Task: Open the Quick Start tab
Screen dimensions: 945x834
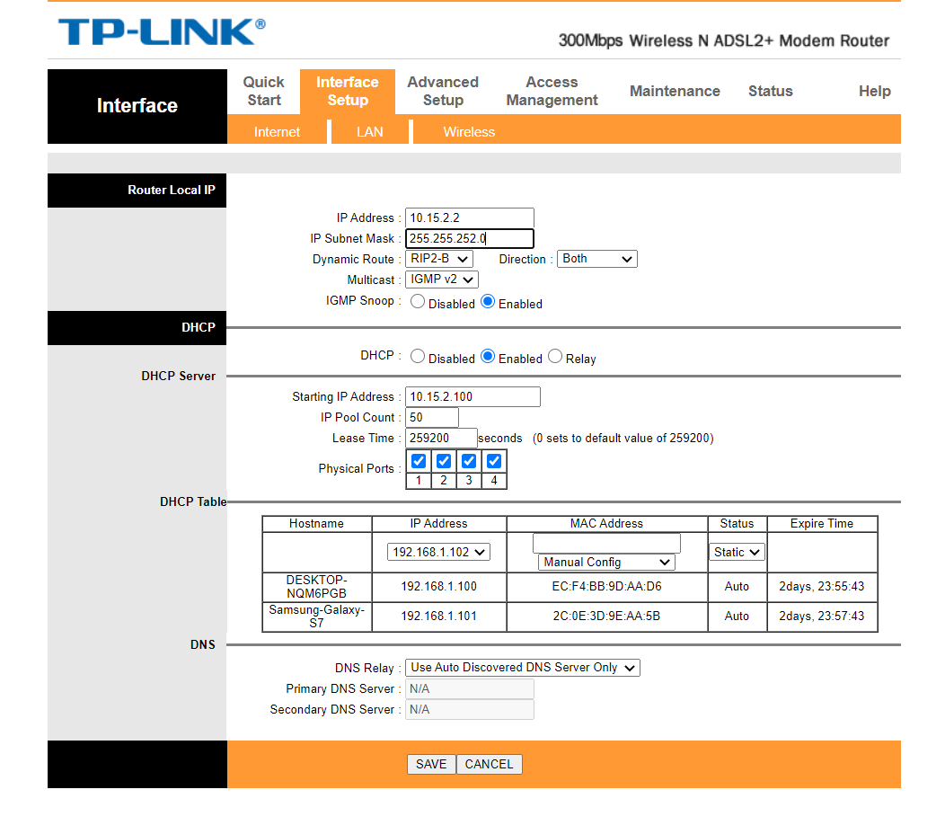Action: click(x=263, y=91)
